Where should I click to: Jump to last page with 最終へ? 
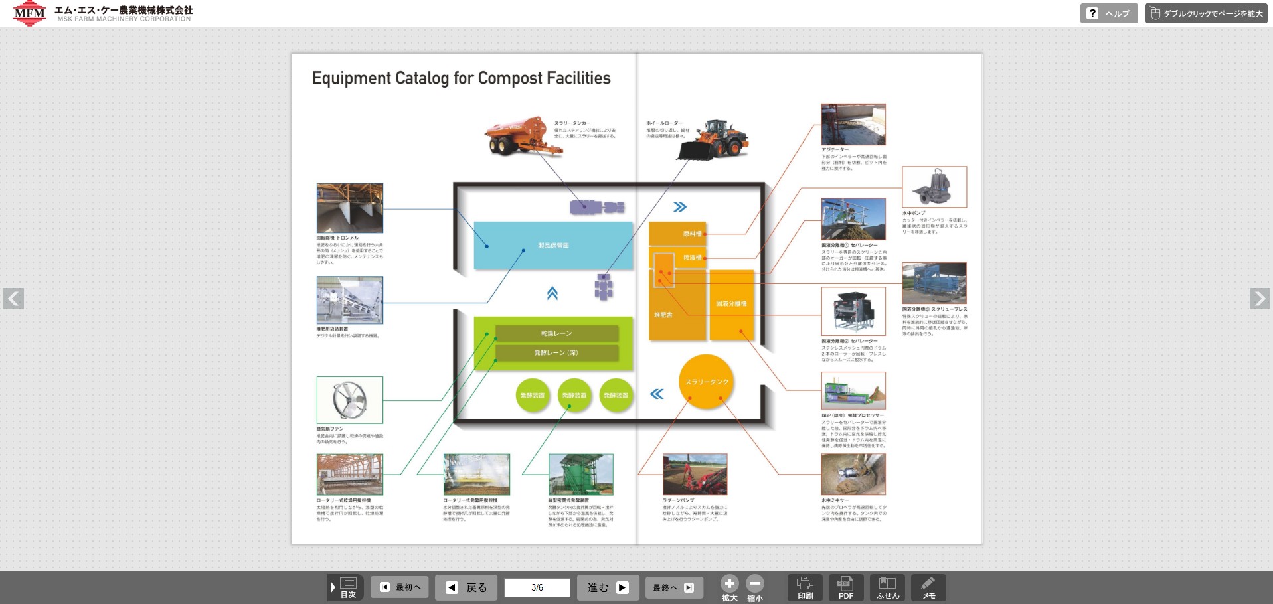[x=673, y=587]
